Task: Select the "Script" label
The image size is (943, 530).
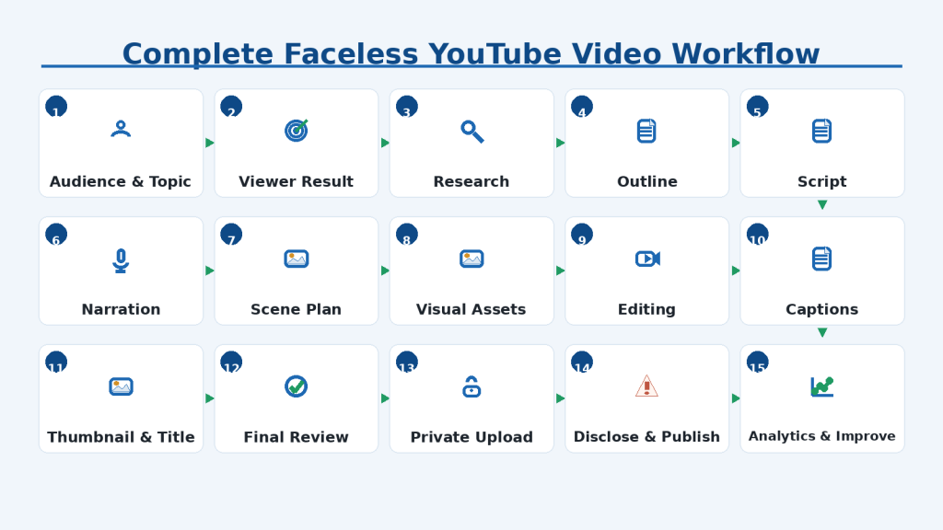Action: pyautogui.click(x=822, y=181)
